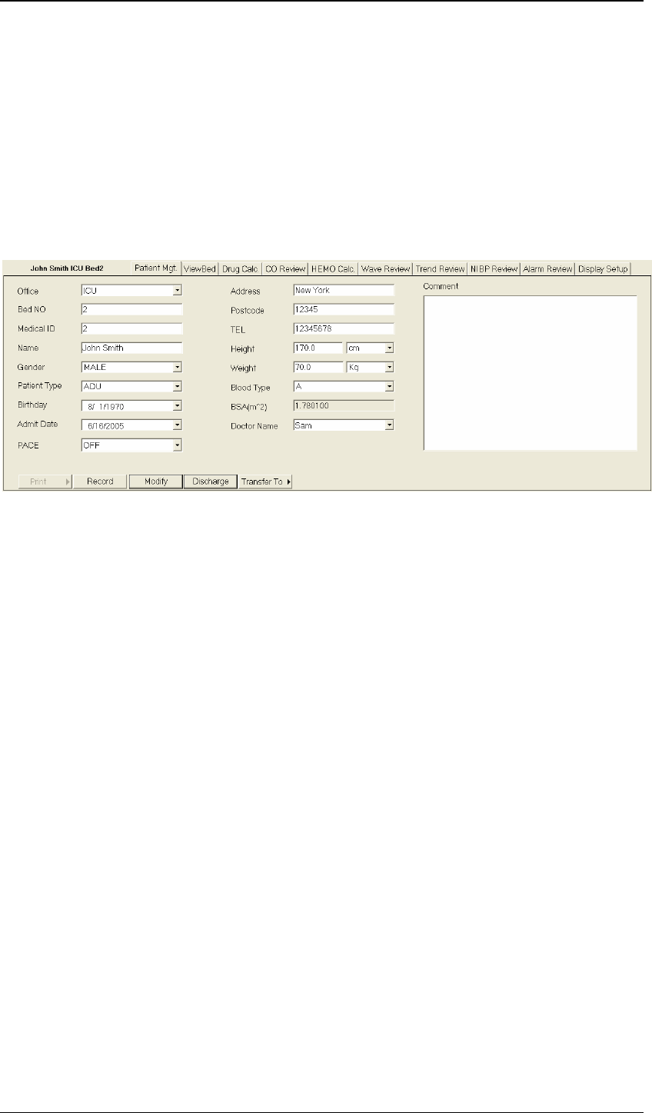Viewport: 652px width, 1113px height.
Task: Click the Blood Type label
Action: [x=251, y=388]
